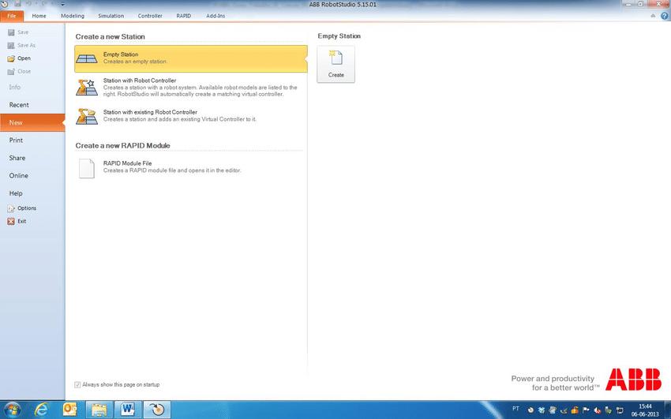Click the RAPID Module File page icon
The image size is (671, 419).
click(x=87, y=168)
